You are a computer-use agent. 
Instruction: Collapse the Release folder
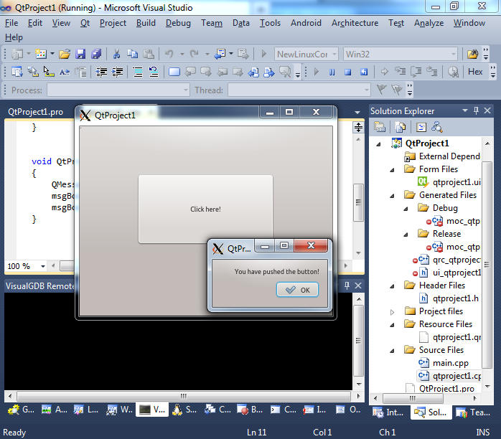point(406,235)
